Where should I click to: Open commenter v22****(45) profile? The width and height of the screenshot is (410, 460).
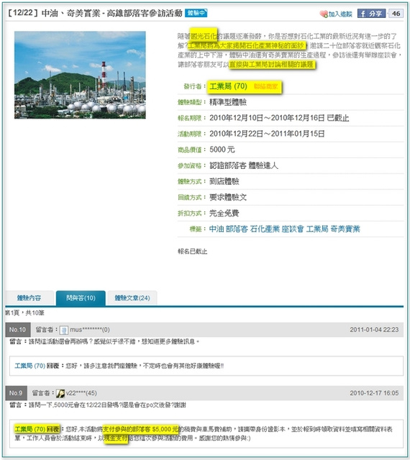point(82,393)
